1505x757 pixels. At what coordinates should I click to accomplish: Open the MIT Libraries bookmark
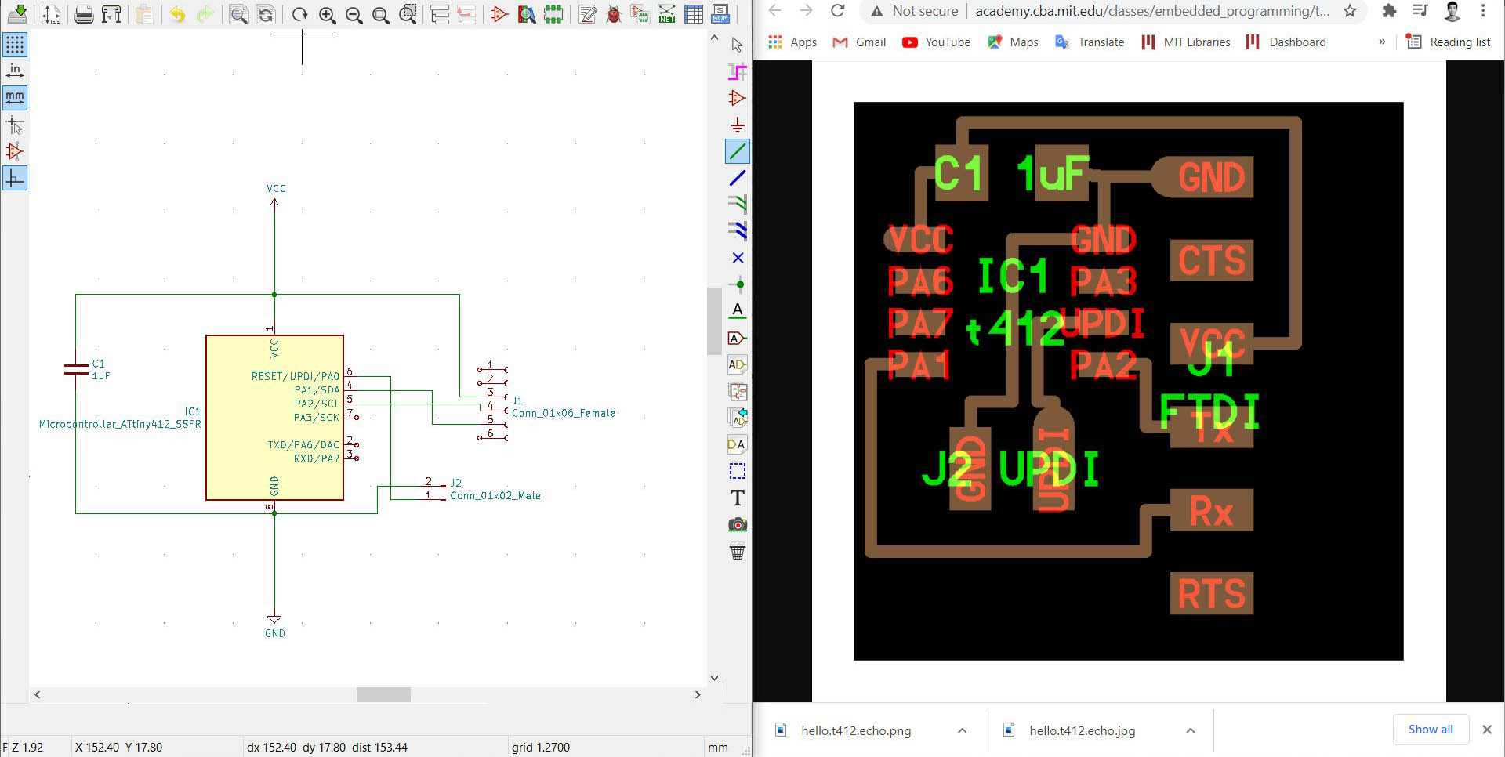1186,42
